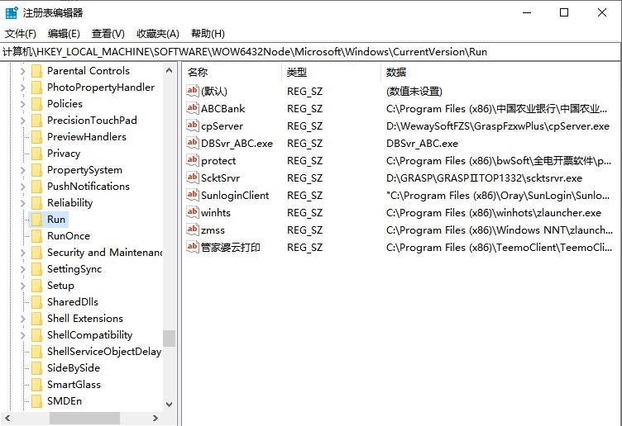Click tree horizontal scrollbar left arrow
The height and width of the screenshot is (426, 622).
7,418
